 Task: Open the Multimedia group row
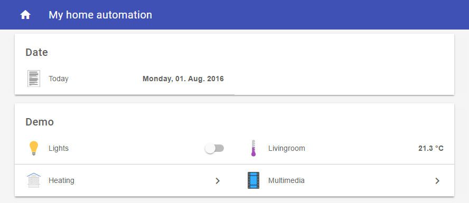tap(344, 180)
